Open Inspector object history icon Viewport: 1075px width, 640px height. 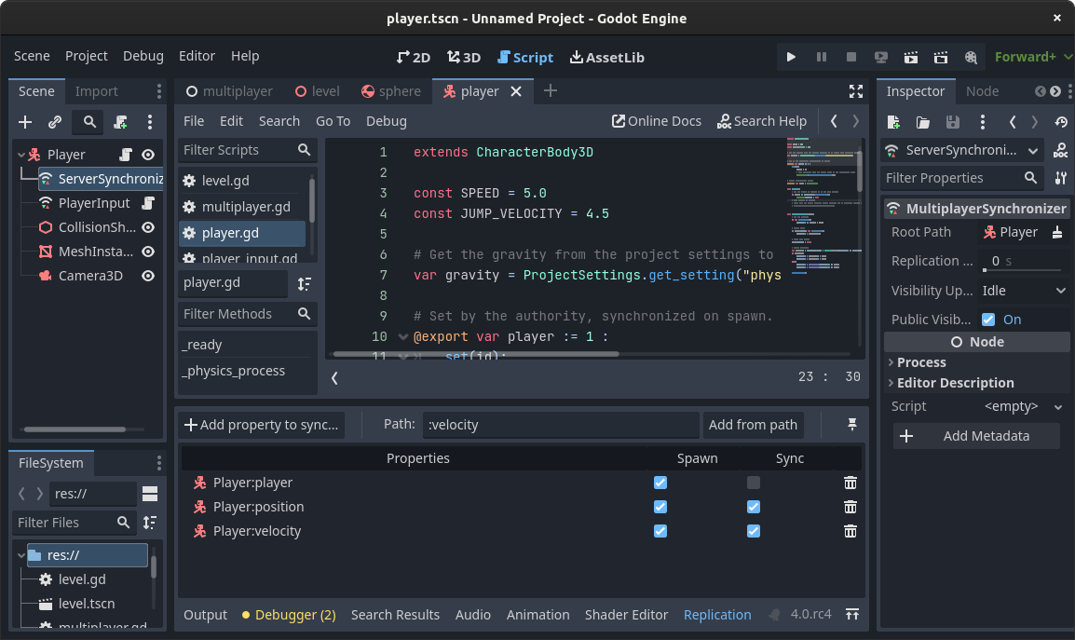(1061, 122)
